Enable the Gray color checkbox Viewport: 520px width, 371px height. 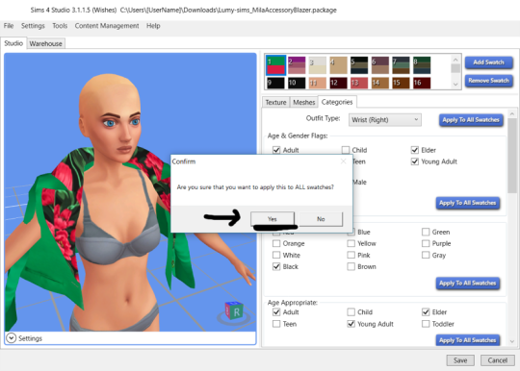tap(426, 255)
